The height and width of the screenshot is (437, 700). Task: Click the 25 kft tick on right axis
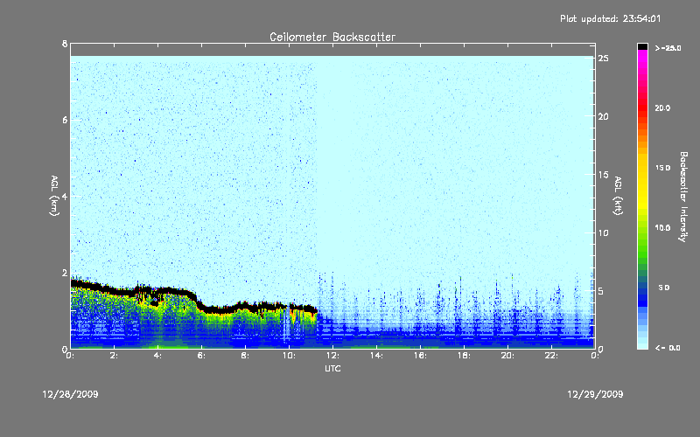pyautogui.click(x=603, y=59)
